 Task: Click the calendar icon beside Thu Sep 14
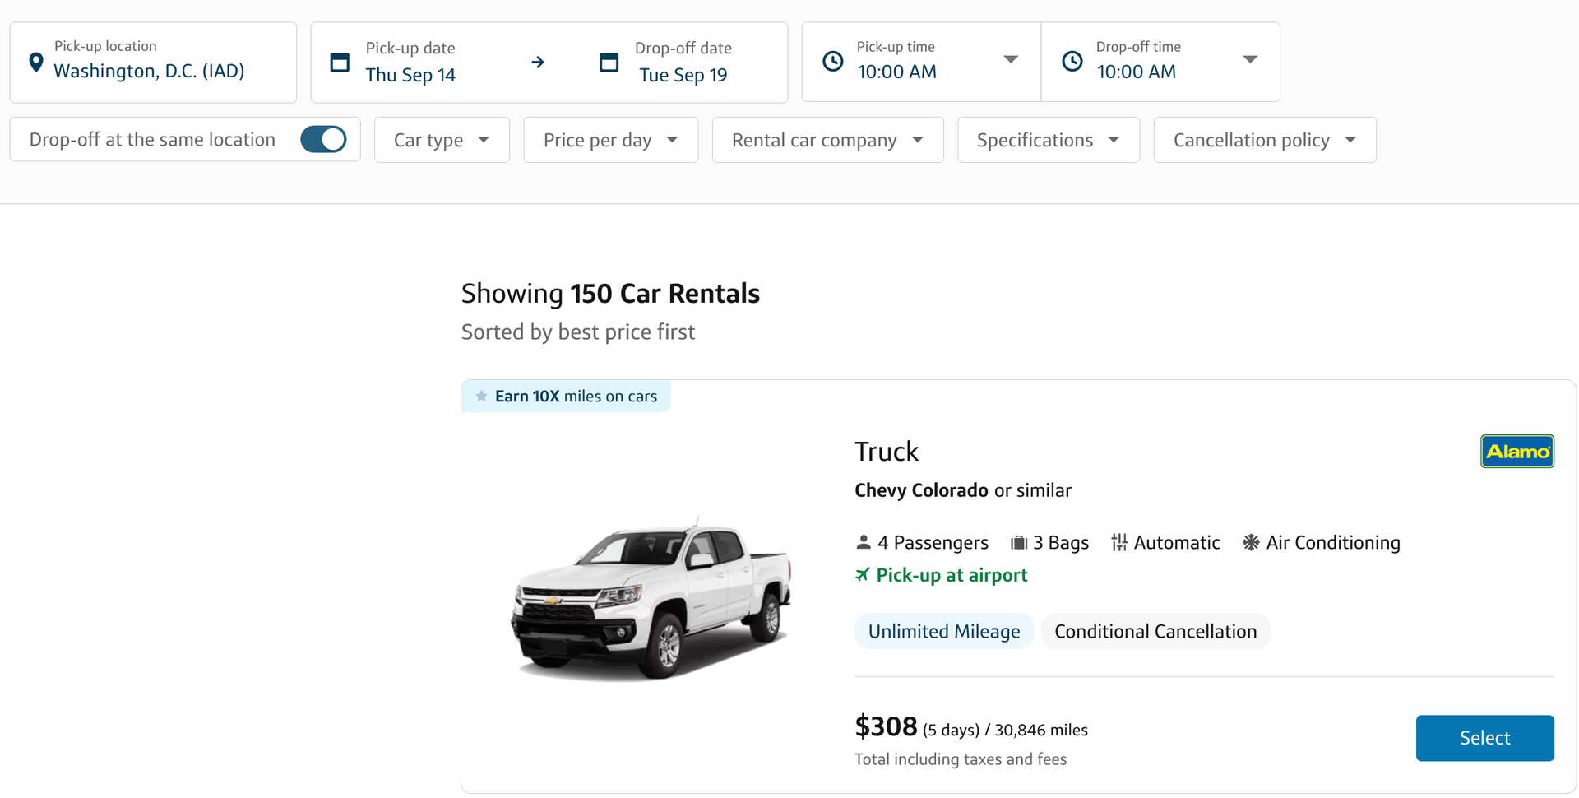(x=339, y=62)
